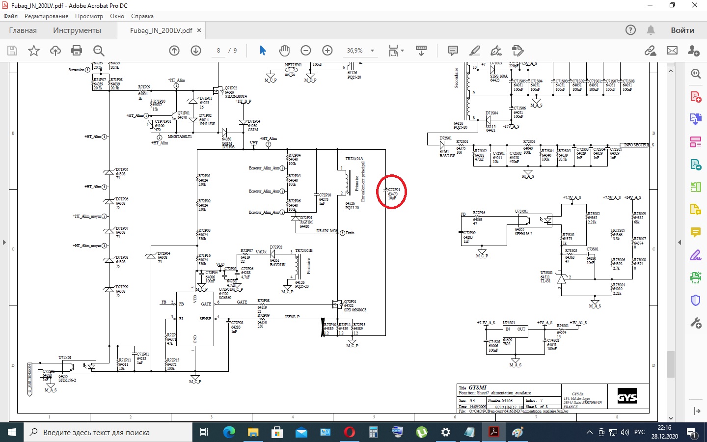Open the Редактирование menu

pyautogui.click(x=47, y=16)
